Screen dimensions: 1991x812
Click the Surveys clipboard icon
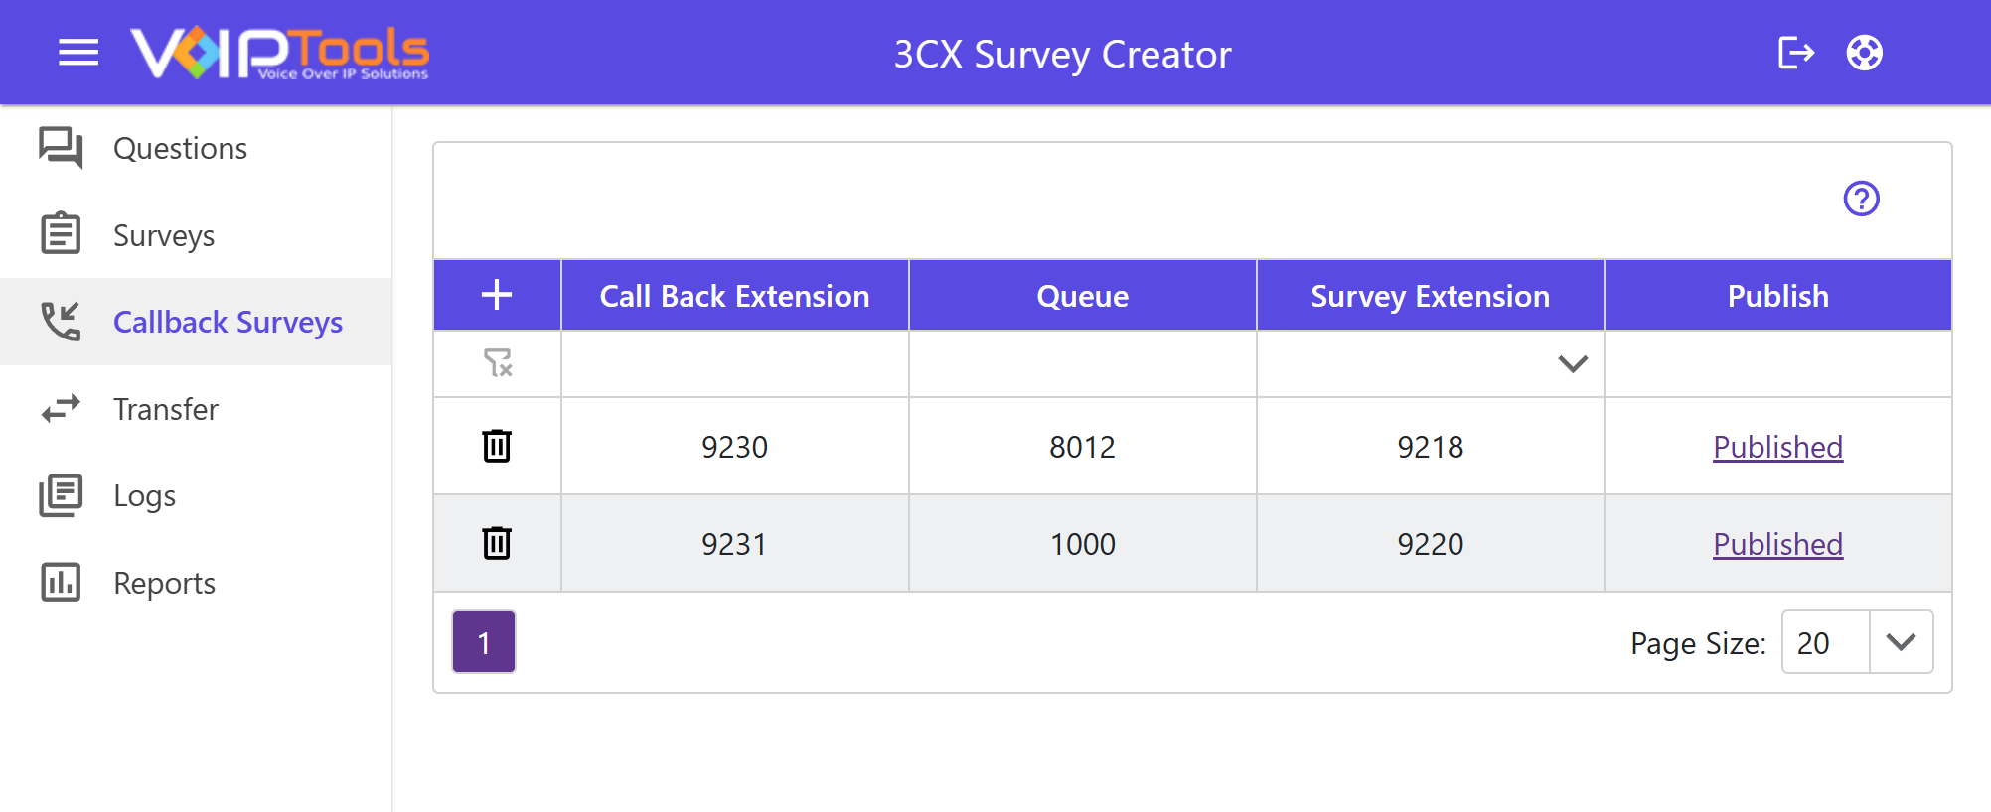(x=61, y=234)
